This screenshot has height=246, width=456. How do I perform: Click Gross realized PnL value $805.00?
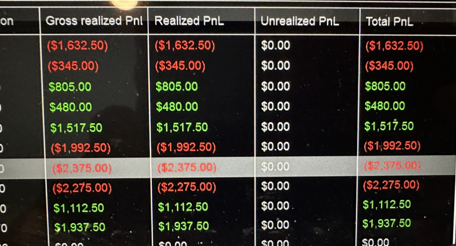[70, 87]
